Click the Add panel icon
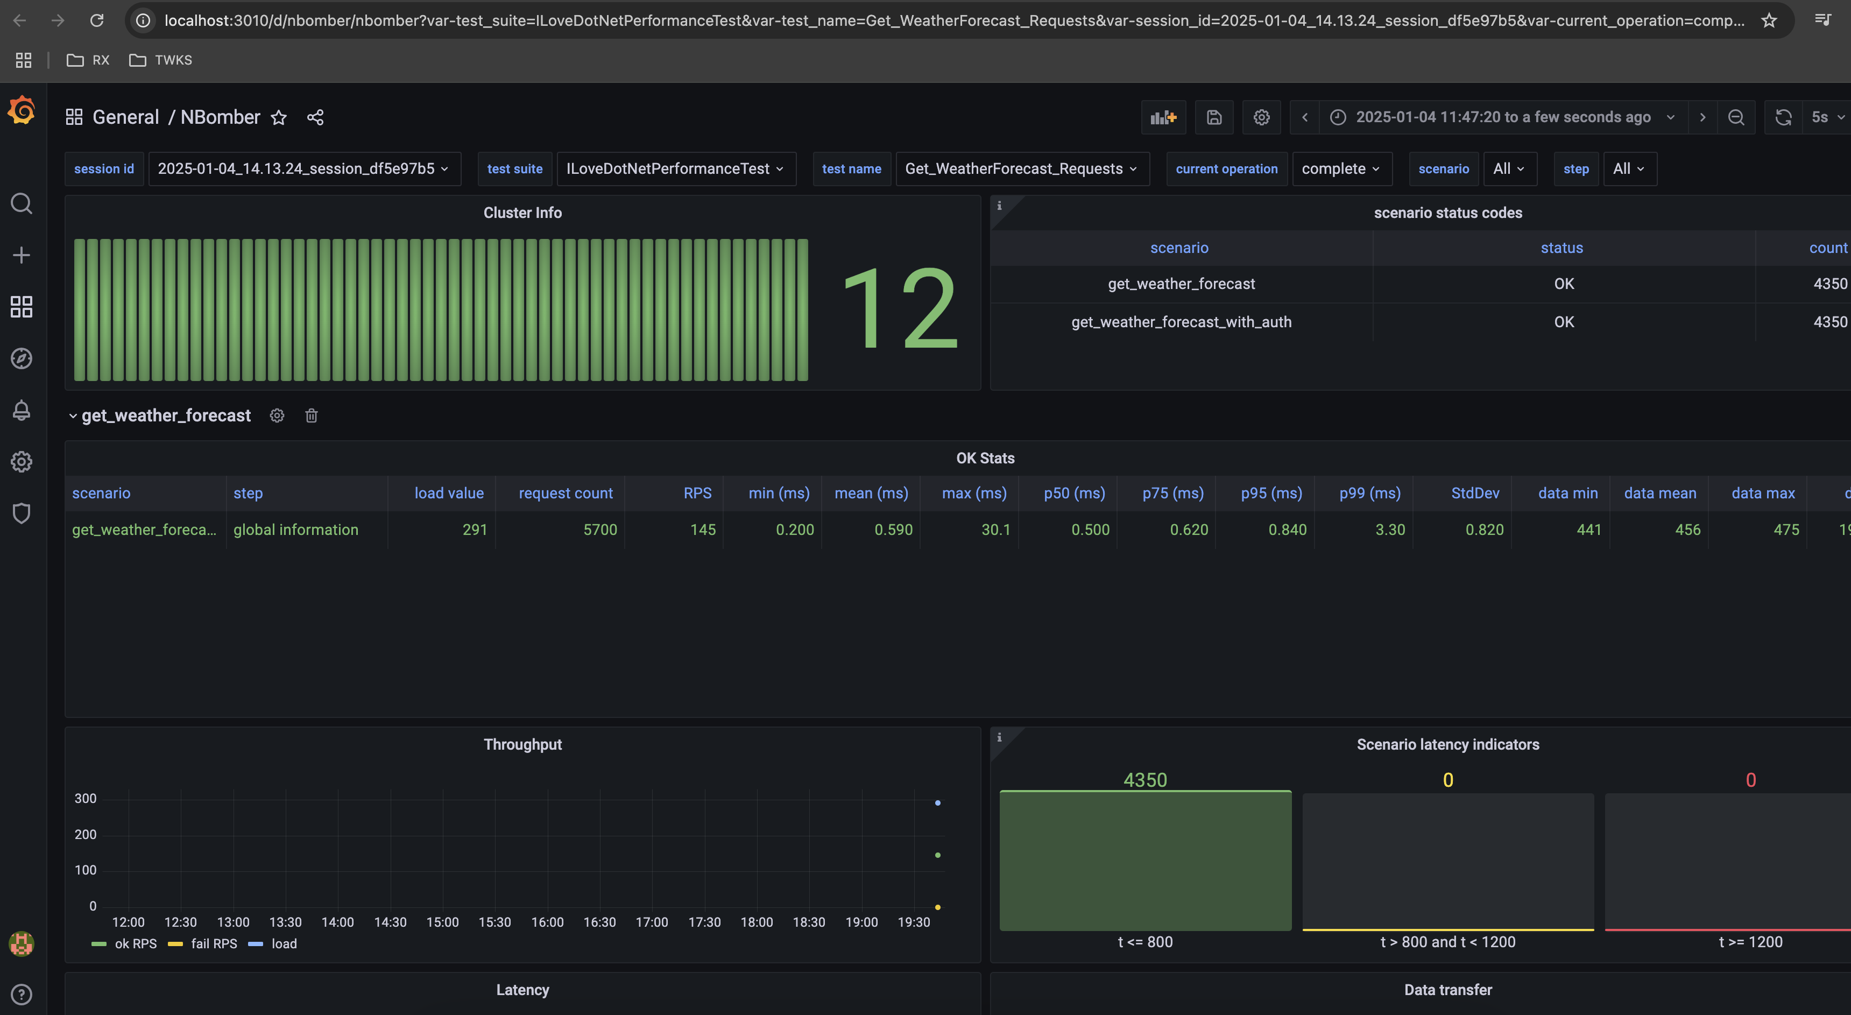The width and height of the screenshot is (1851, 1015). 1163,117
